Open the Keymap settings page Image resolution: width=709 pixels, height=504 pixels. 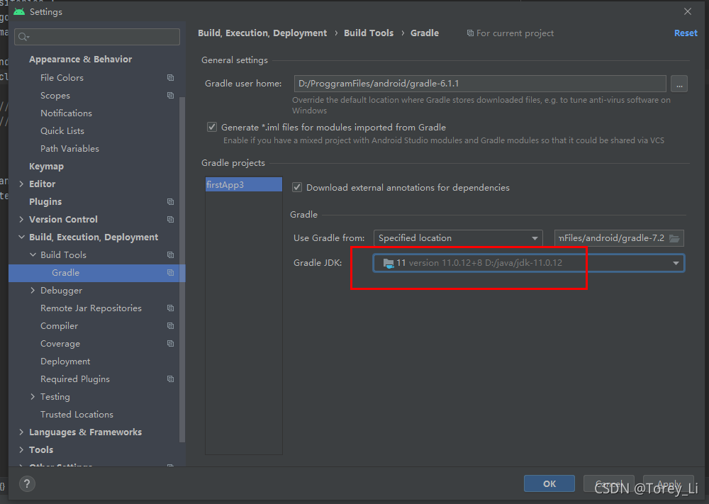pos(46,167)
